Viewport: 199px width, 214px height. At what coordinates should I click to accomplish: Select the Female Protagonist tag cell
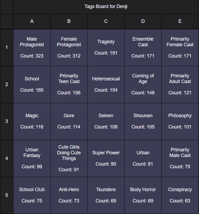69,48
